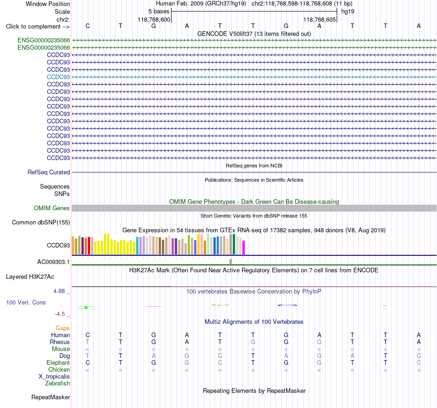Click the GENCODE V50lift37 track title
Screen dimensions: 437x408
click(254, 34)
